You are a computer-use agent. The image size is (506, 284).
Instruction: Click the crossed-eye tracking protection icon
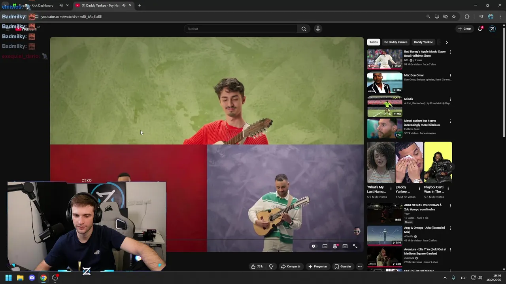pos(445,17)
